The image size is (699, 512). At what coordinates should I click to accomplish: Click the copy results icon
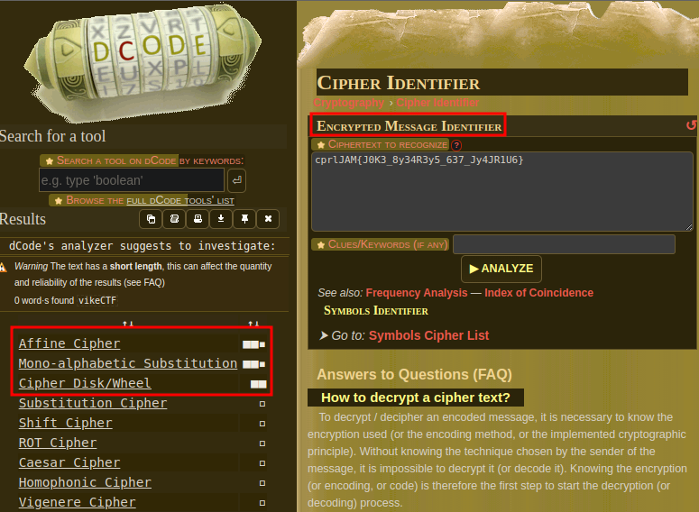pos(151,219)
